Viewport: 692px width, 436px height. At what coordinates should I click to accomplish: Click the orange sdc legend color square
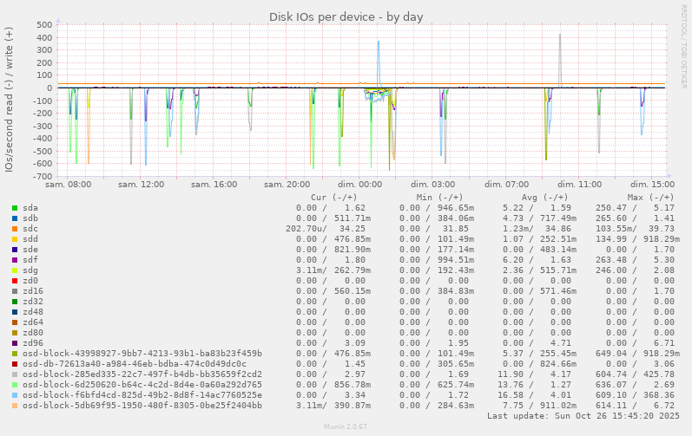tap(15, 229)
